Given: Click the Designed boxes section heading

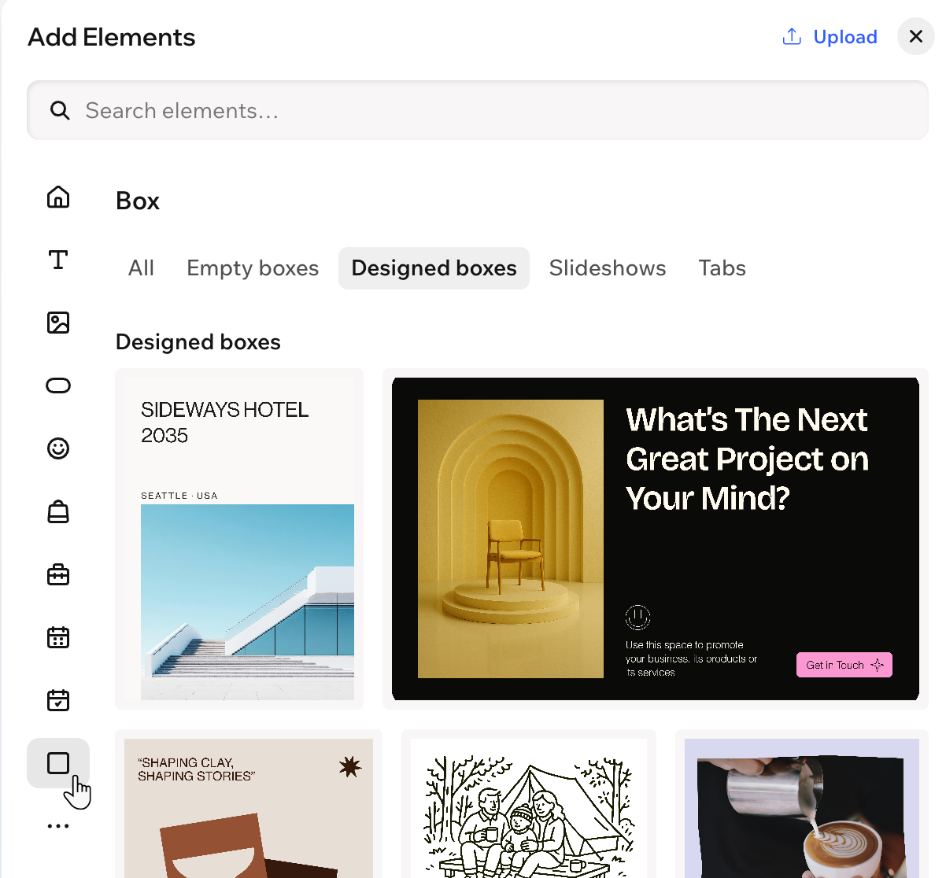Looking at the screenshot, I should point(198,342).
